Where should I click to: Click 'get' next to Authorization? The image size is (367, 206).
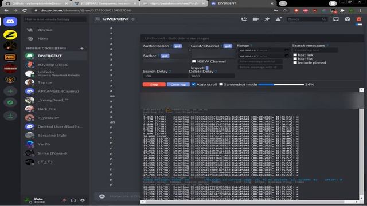pyautogui.click(x=178, y=46)
